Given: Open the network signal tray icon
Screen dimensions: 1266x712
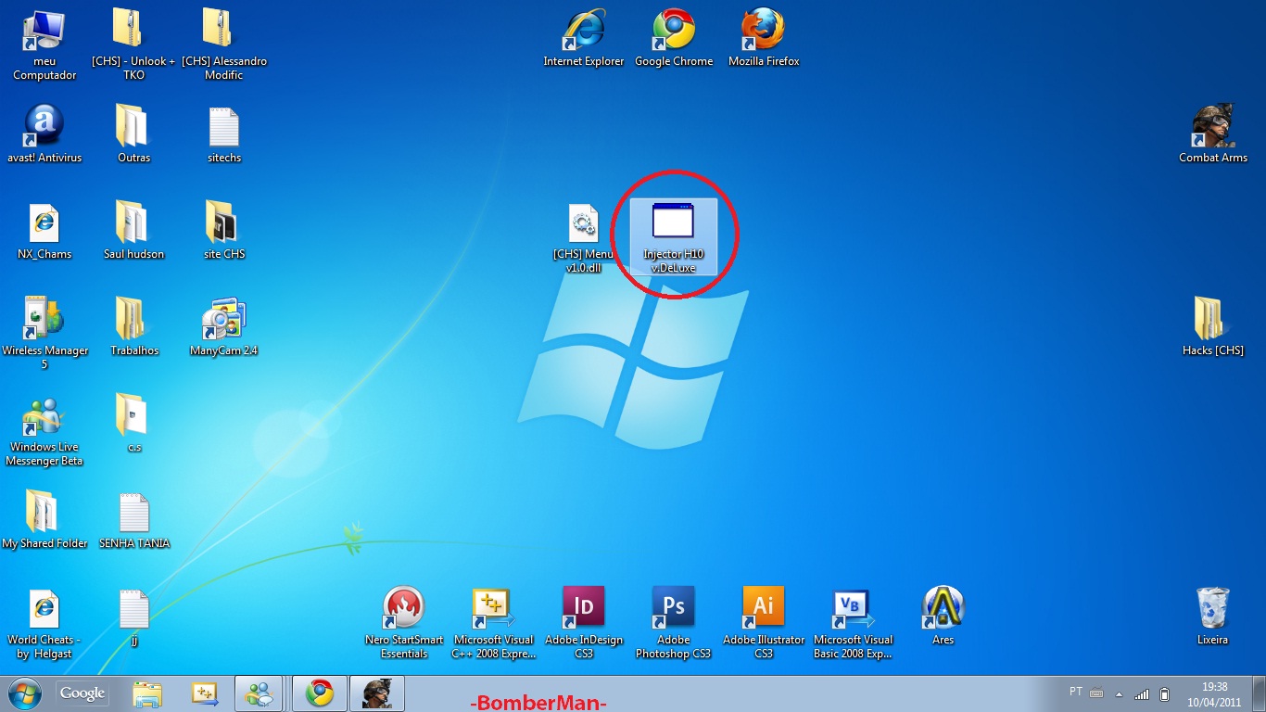Looking at the screenshot, I should click(x=1142, y=693).
